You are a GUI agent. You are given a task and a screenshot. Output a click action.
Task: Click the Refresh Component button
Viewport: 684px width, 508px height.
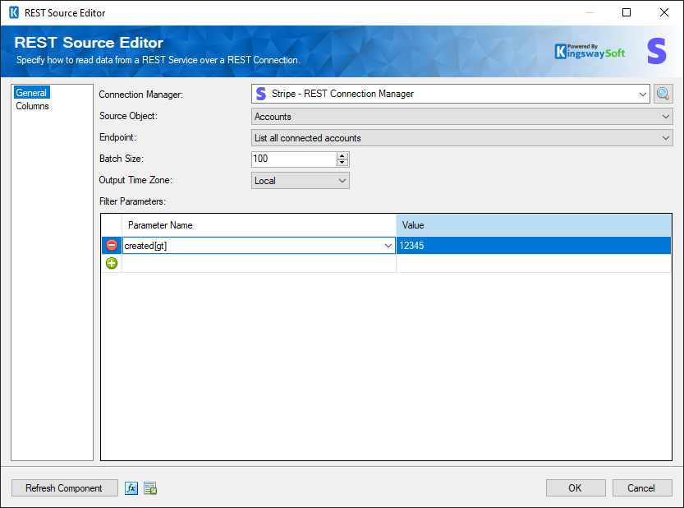click(64, 488)
